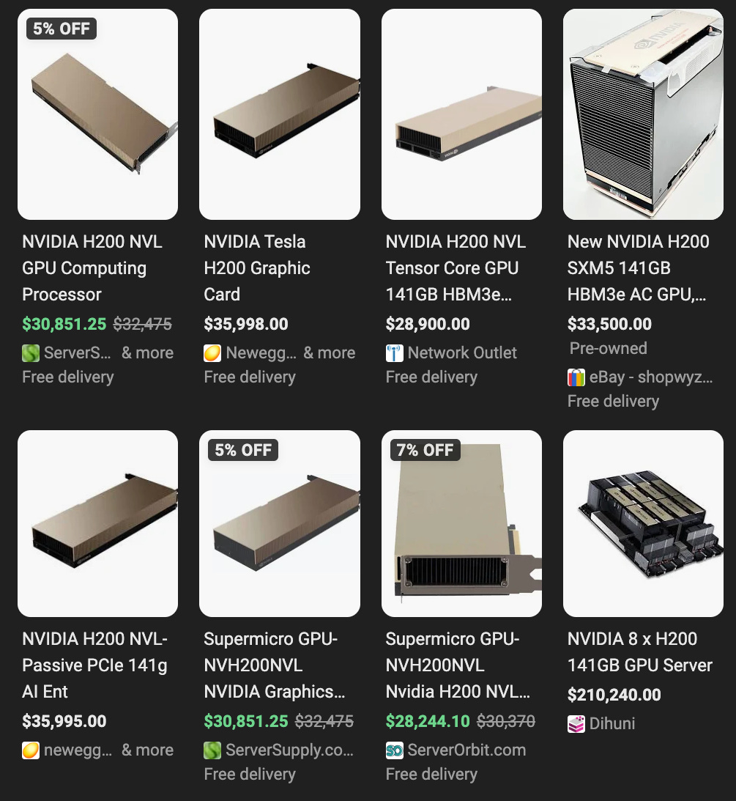Expand '& more' sellers for $35,995 newegg listing

pyautogui.click(x=147, y=750)
